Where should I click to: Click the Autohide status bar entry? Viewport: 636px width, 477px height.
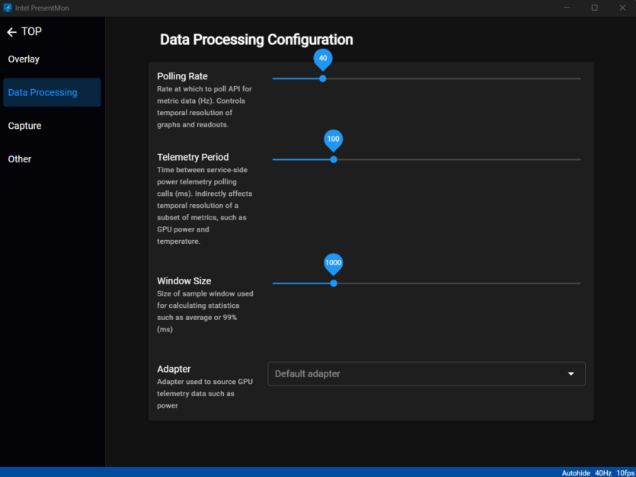576,473
